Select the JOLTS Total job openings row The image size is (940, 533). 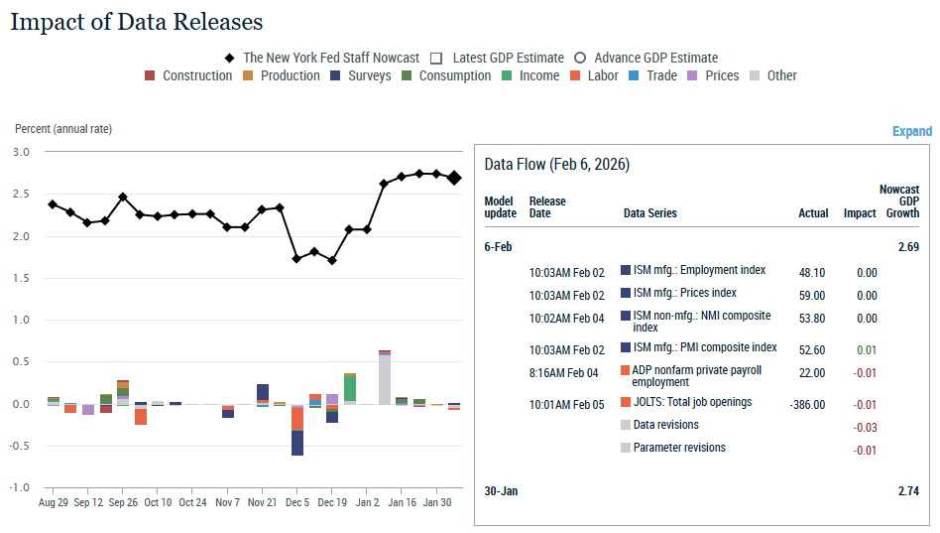(x=692, y=402)
